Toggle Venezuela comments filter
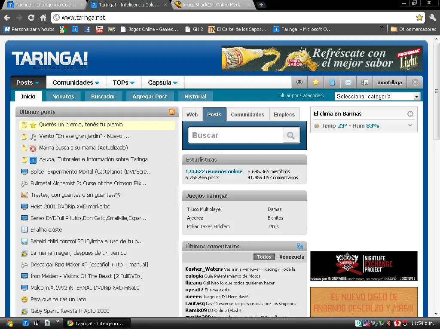This screenshot has width=440, height=330. [x=292, y=257]
